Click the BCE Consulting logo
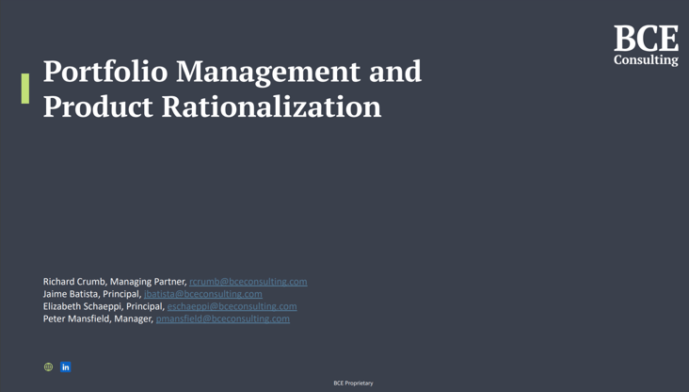Image resolution: width=689 pixels, height=392 pixels. pyautogui.click(x=646, y=45)
